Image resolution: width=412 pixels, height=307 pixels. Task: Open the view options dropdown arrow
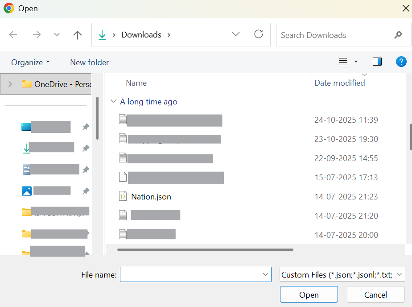coord(356,62)
